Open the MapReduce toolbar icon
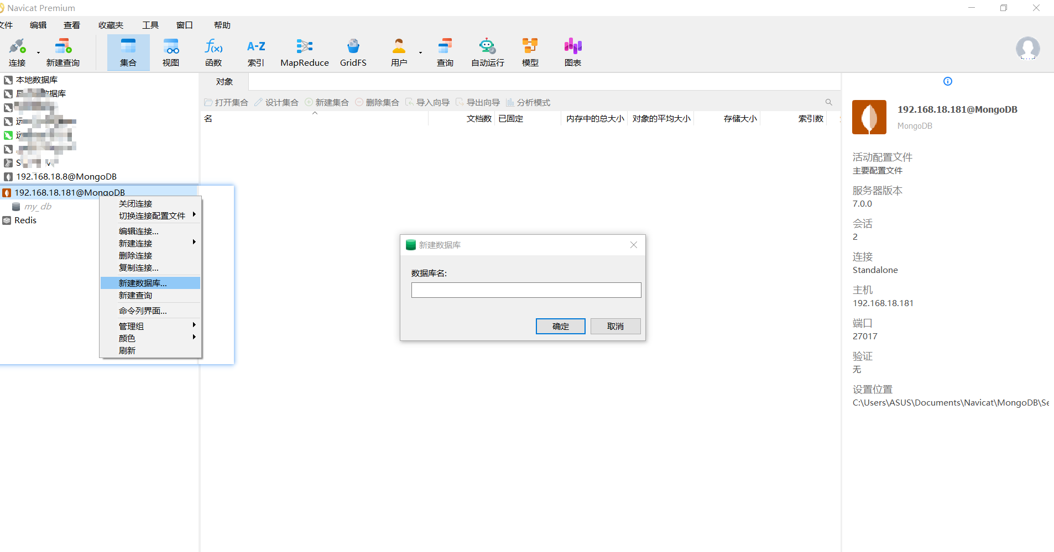 click(x=305, y=52)
